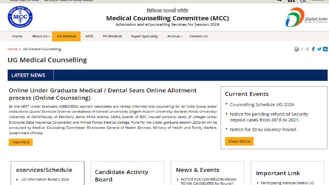Image resolution: width=329 pixels, height=185 pixels.
Task: Open the share icon options
Action: (307, 49)
